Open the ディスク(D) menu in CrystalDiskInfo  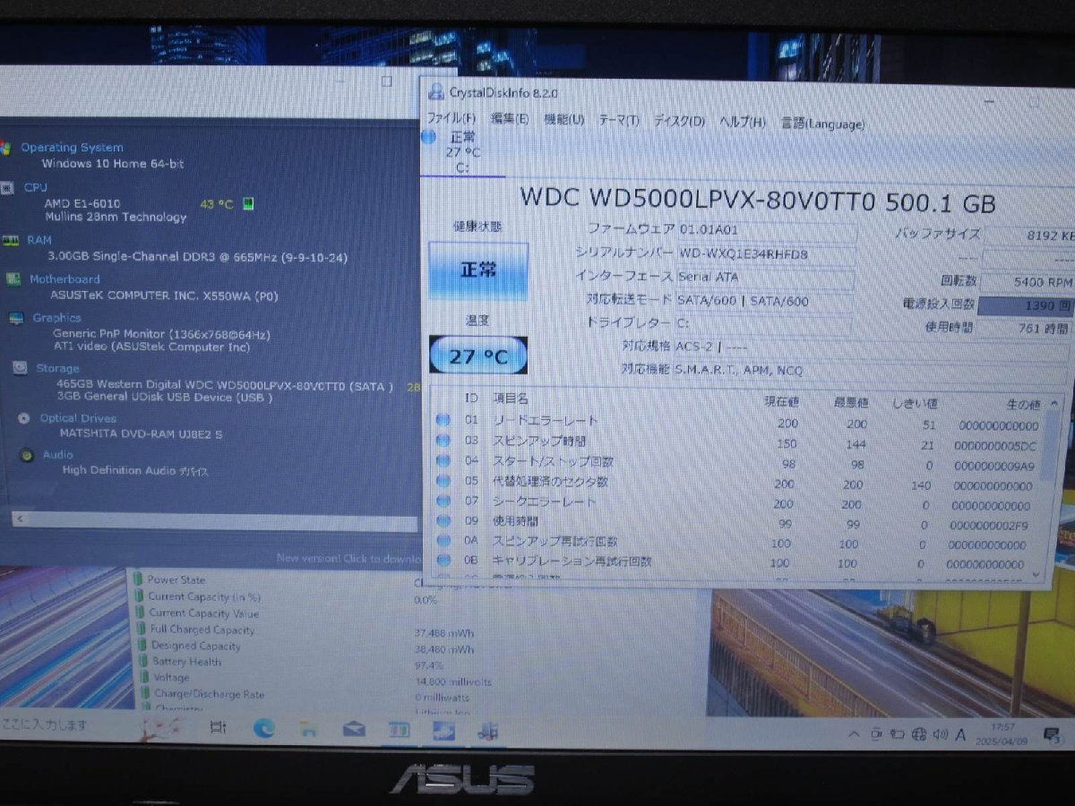[679, 122]
